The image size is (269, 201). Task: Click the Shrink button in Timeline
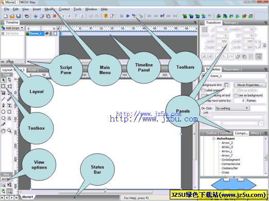[12, 62]
